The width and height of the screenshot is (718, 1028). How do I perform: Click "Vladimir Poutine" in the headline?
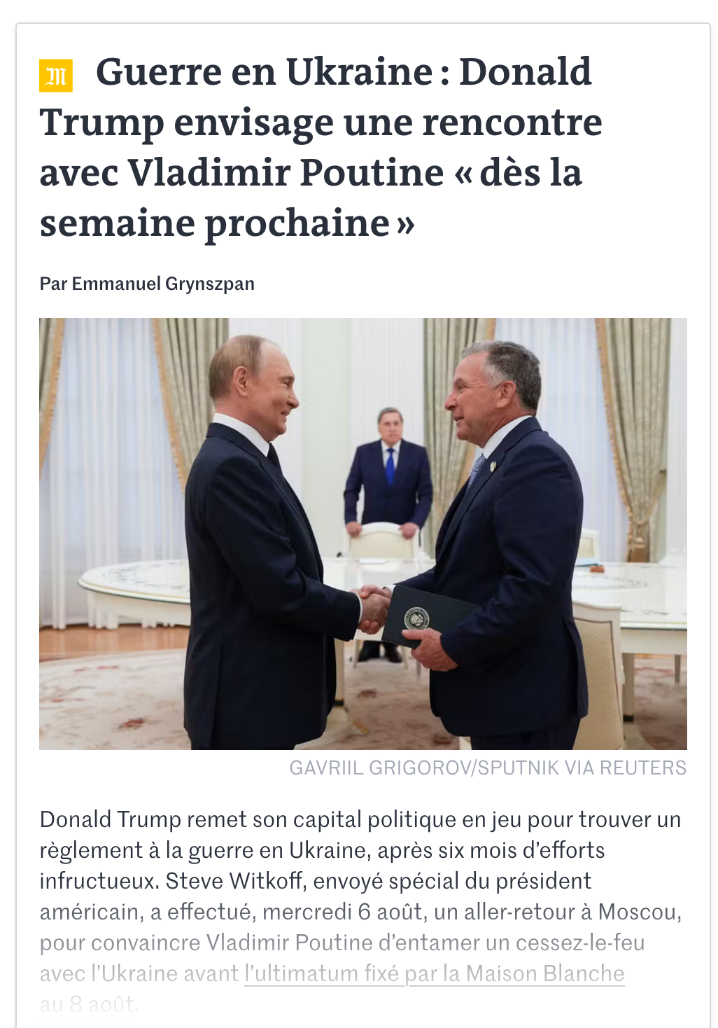click(x=286, y=172)
